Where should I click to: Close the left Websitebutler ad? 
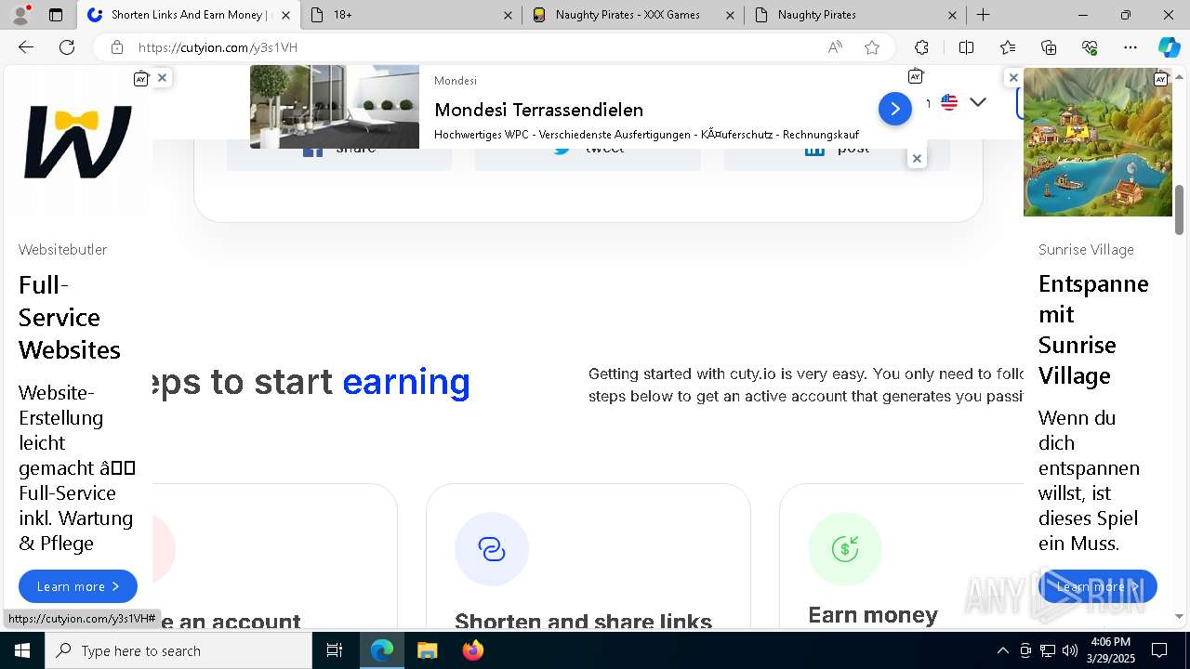pos(162,78)
